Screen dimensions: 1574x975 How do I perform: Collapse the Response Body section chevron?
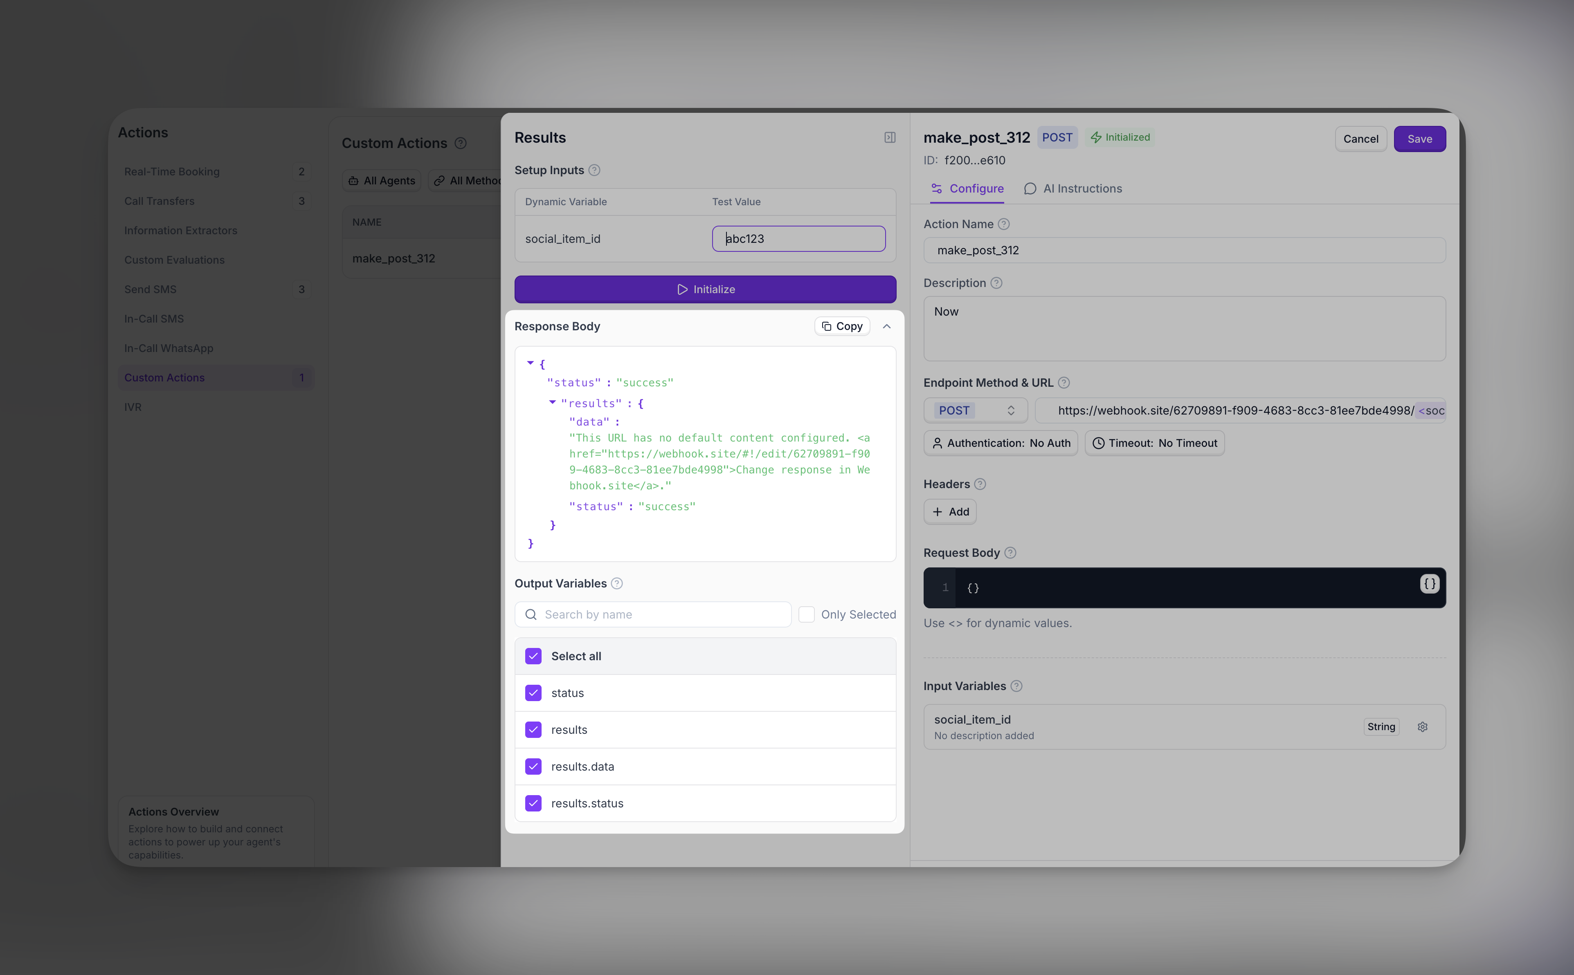pyautogui.click(x=887, y=326)
